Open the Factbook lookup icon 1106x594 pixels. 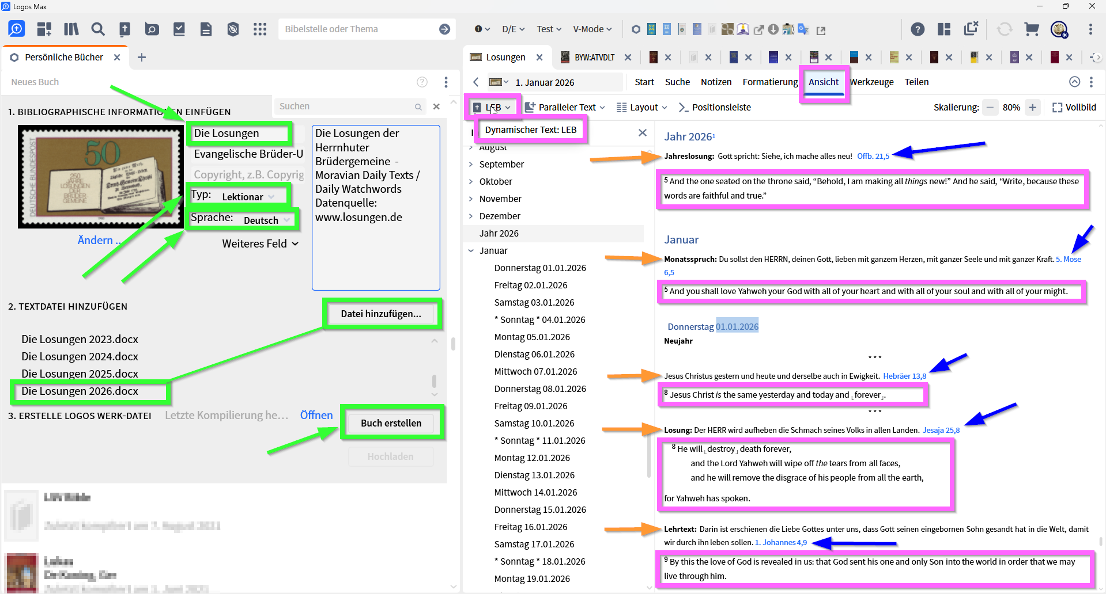tap(152, 29)
